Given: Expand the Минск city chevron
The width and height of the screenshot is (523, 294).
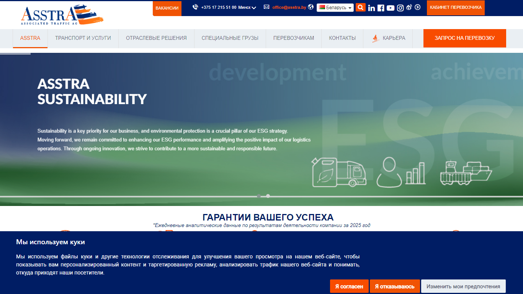Looking at the screenshot, I should [253, 8].
